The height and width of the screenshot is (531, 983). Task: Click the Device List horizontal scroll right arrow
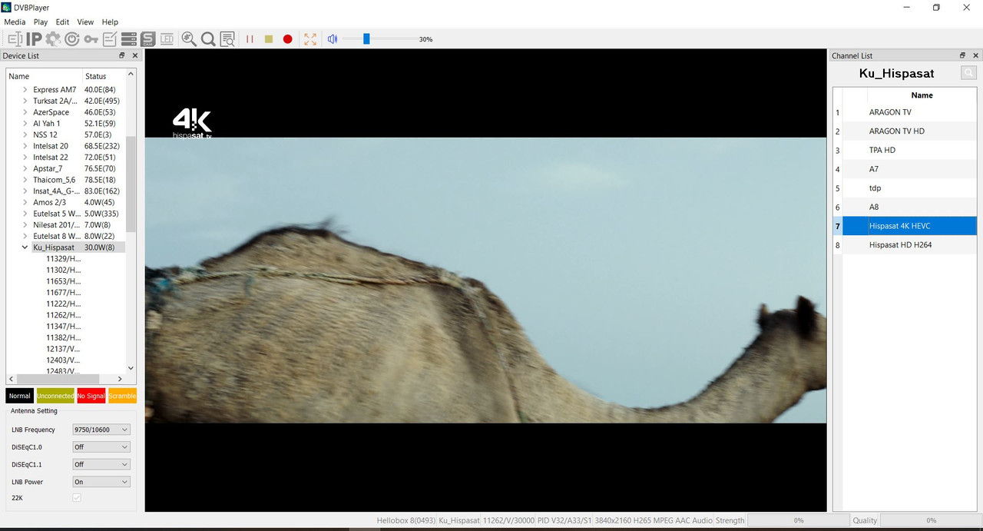[x=120, y=379]
